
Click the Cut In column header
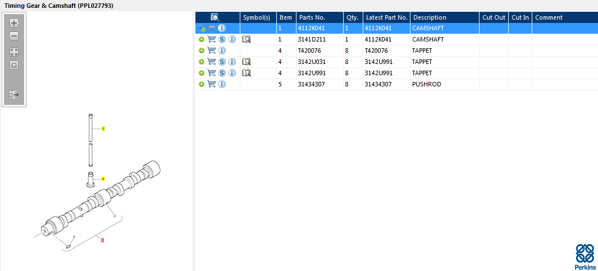(520, 17)
